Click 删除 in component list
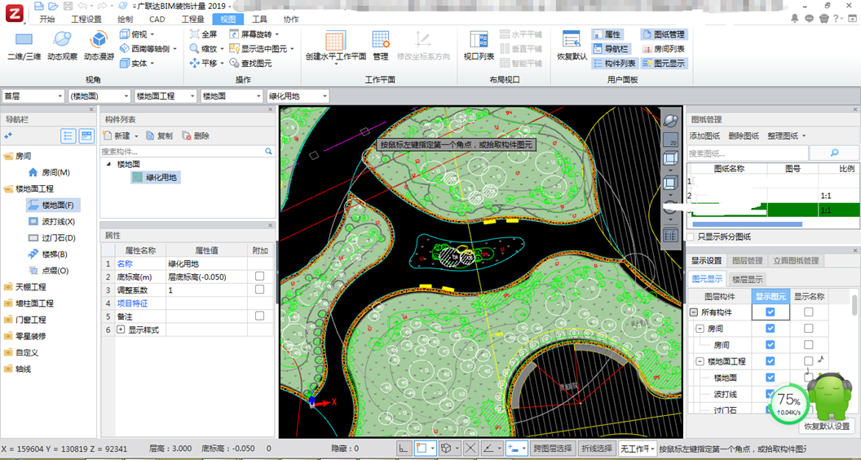 point(196,135)
